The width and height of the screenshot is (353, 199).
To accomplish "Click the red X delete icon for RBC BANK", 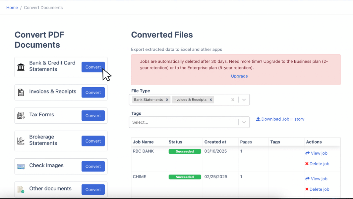I will click(307, 164).
